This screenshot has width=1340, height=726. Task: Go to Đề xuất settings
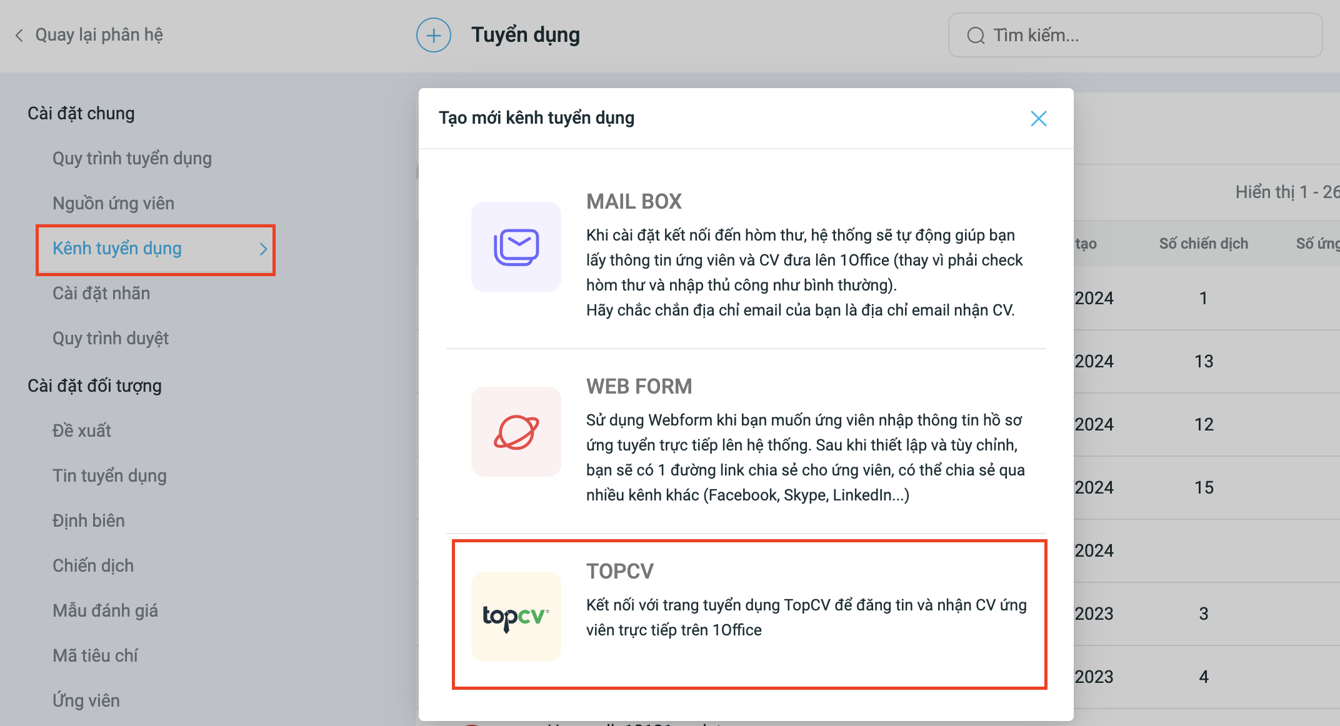pos(82,431)
